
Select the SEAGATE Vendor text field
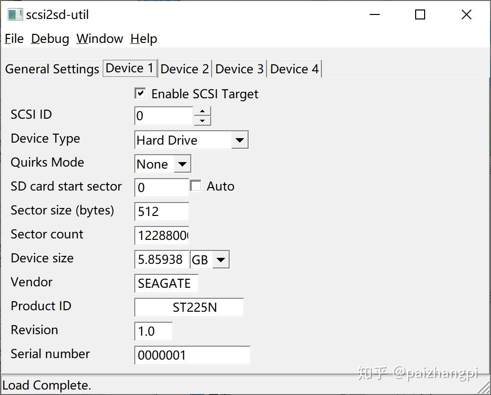coord(166,283)
